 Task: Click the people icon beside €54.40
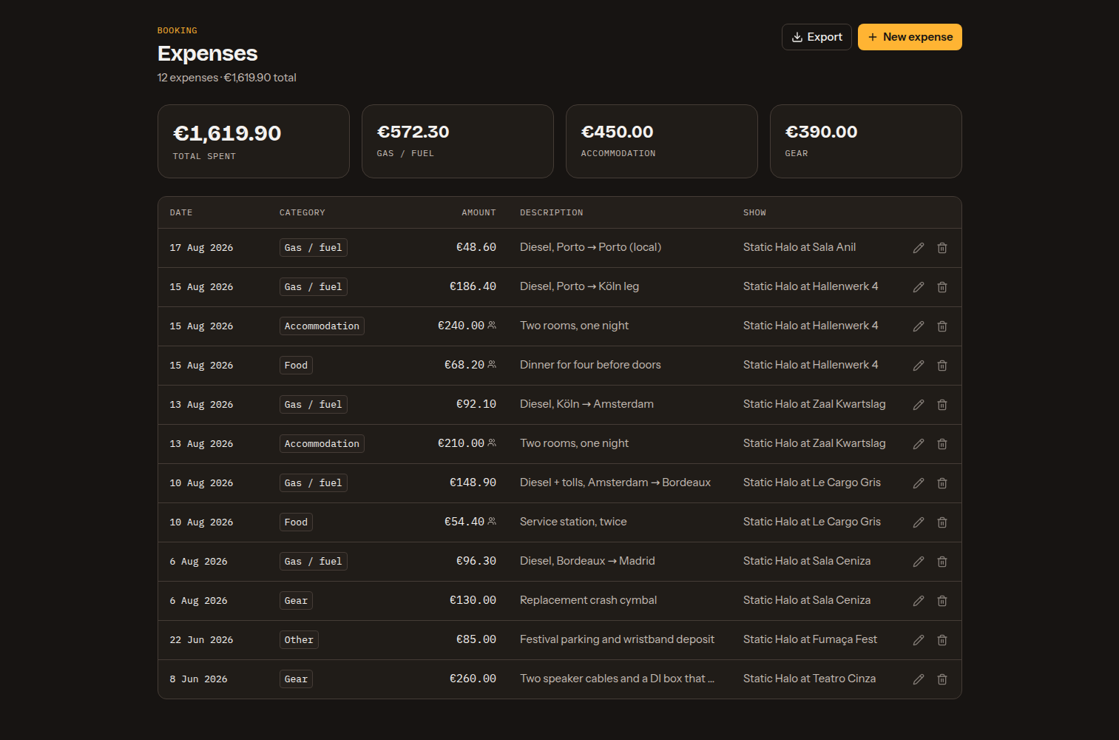492,521
